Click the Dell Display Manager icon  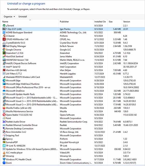tap(4, 46)
